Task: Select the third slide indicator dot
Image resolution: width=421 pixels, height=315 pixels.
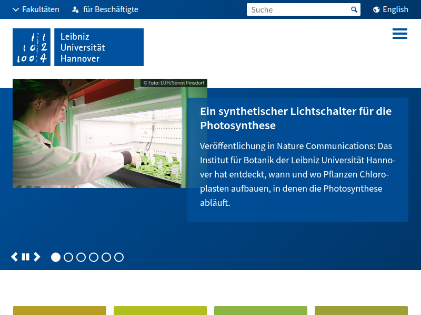Action: tap(81, 257)
